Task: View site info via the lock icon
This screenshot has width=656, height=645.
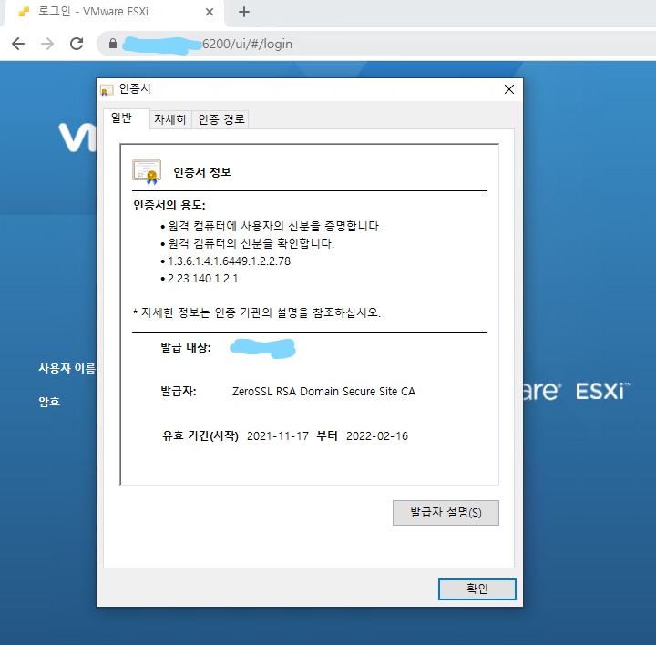Action: (113, 44)
